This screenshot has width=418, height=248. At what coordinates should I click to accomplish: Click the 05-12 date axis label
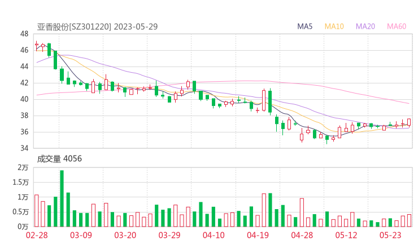346,235
